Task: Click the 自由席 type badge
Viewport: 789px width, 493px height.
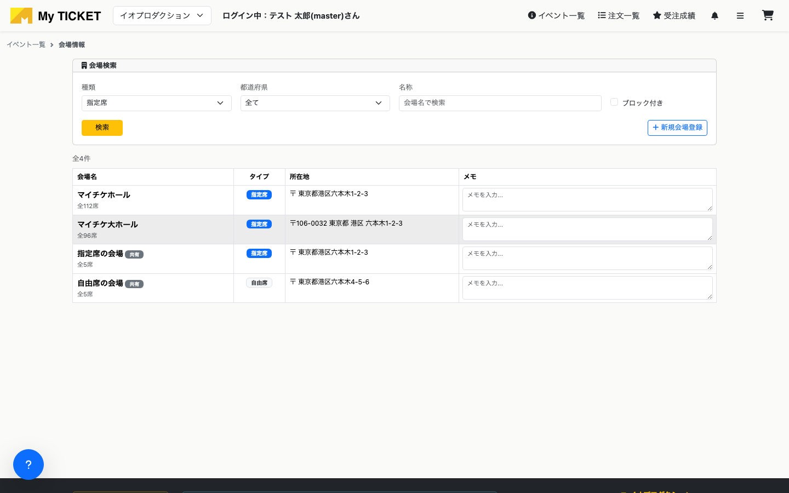Action: [x=259, y=283]
